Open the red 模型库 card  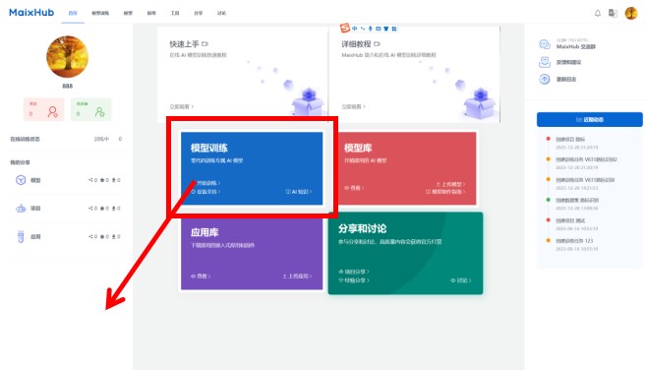[407, 168]
